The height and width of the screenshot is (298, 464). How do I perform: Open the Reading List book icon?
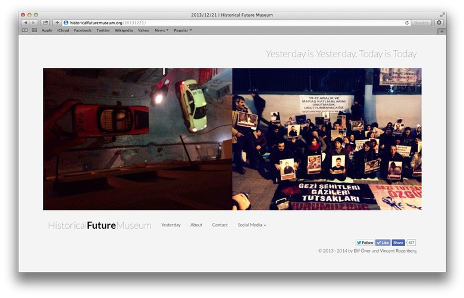(x=25, y=30)
